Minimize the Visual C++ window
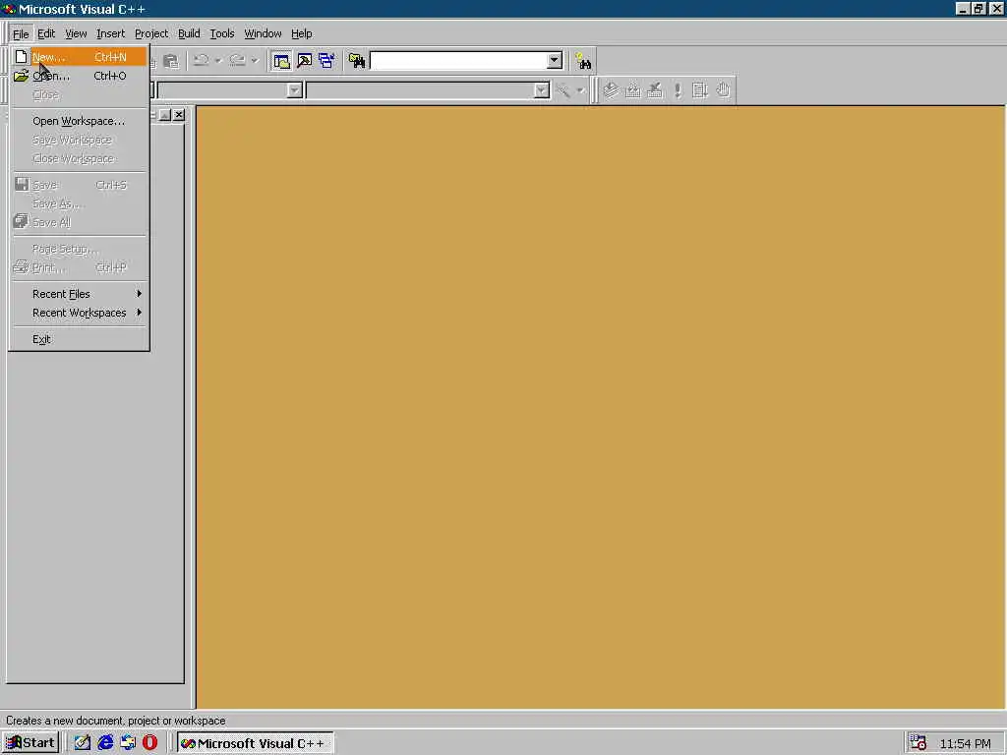The image size is (1007, 755). pos(963,8)
